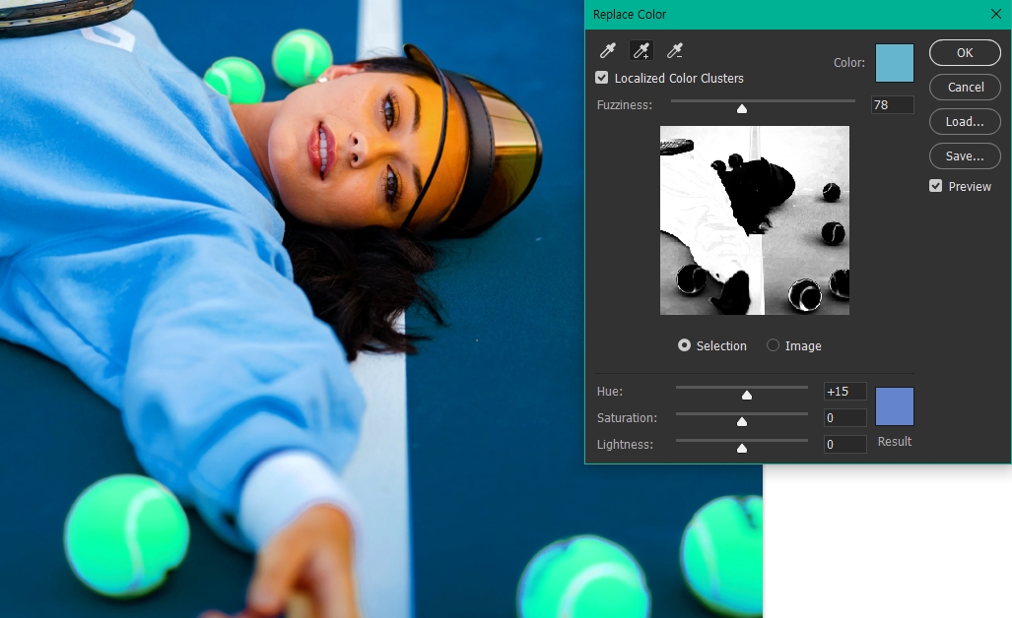This screenshot has height=618, width=1012.
Task: Click the Fuzziness value field showing 78
Action: [x=893, y=105]
